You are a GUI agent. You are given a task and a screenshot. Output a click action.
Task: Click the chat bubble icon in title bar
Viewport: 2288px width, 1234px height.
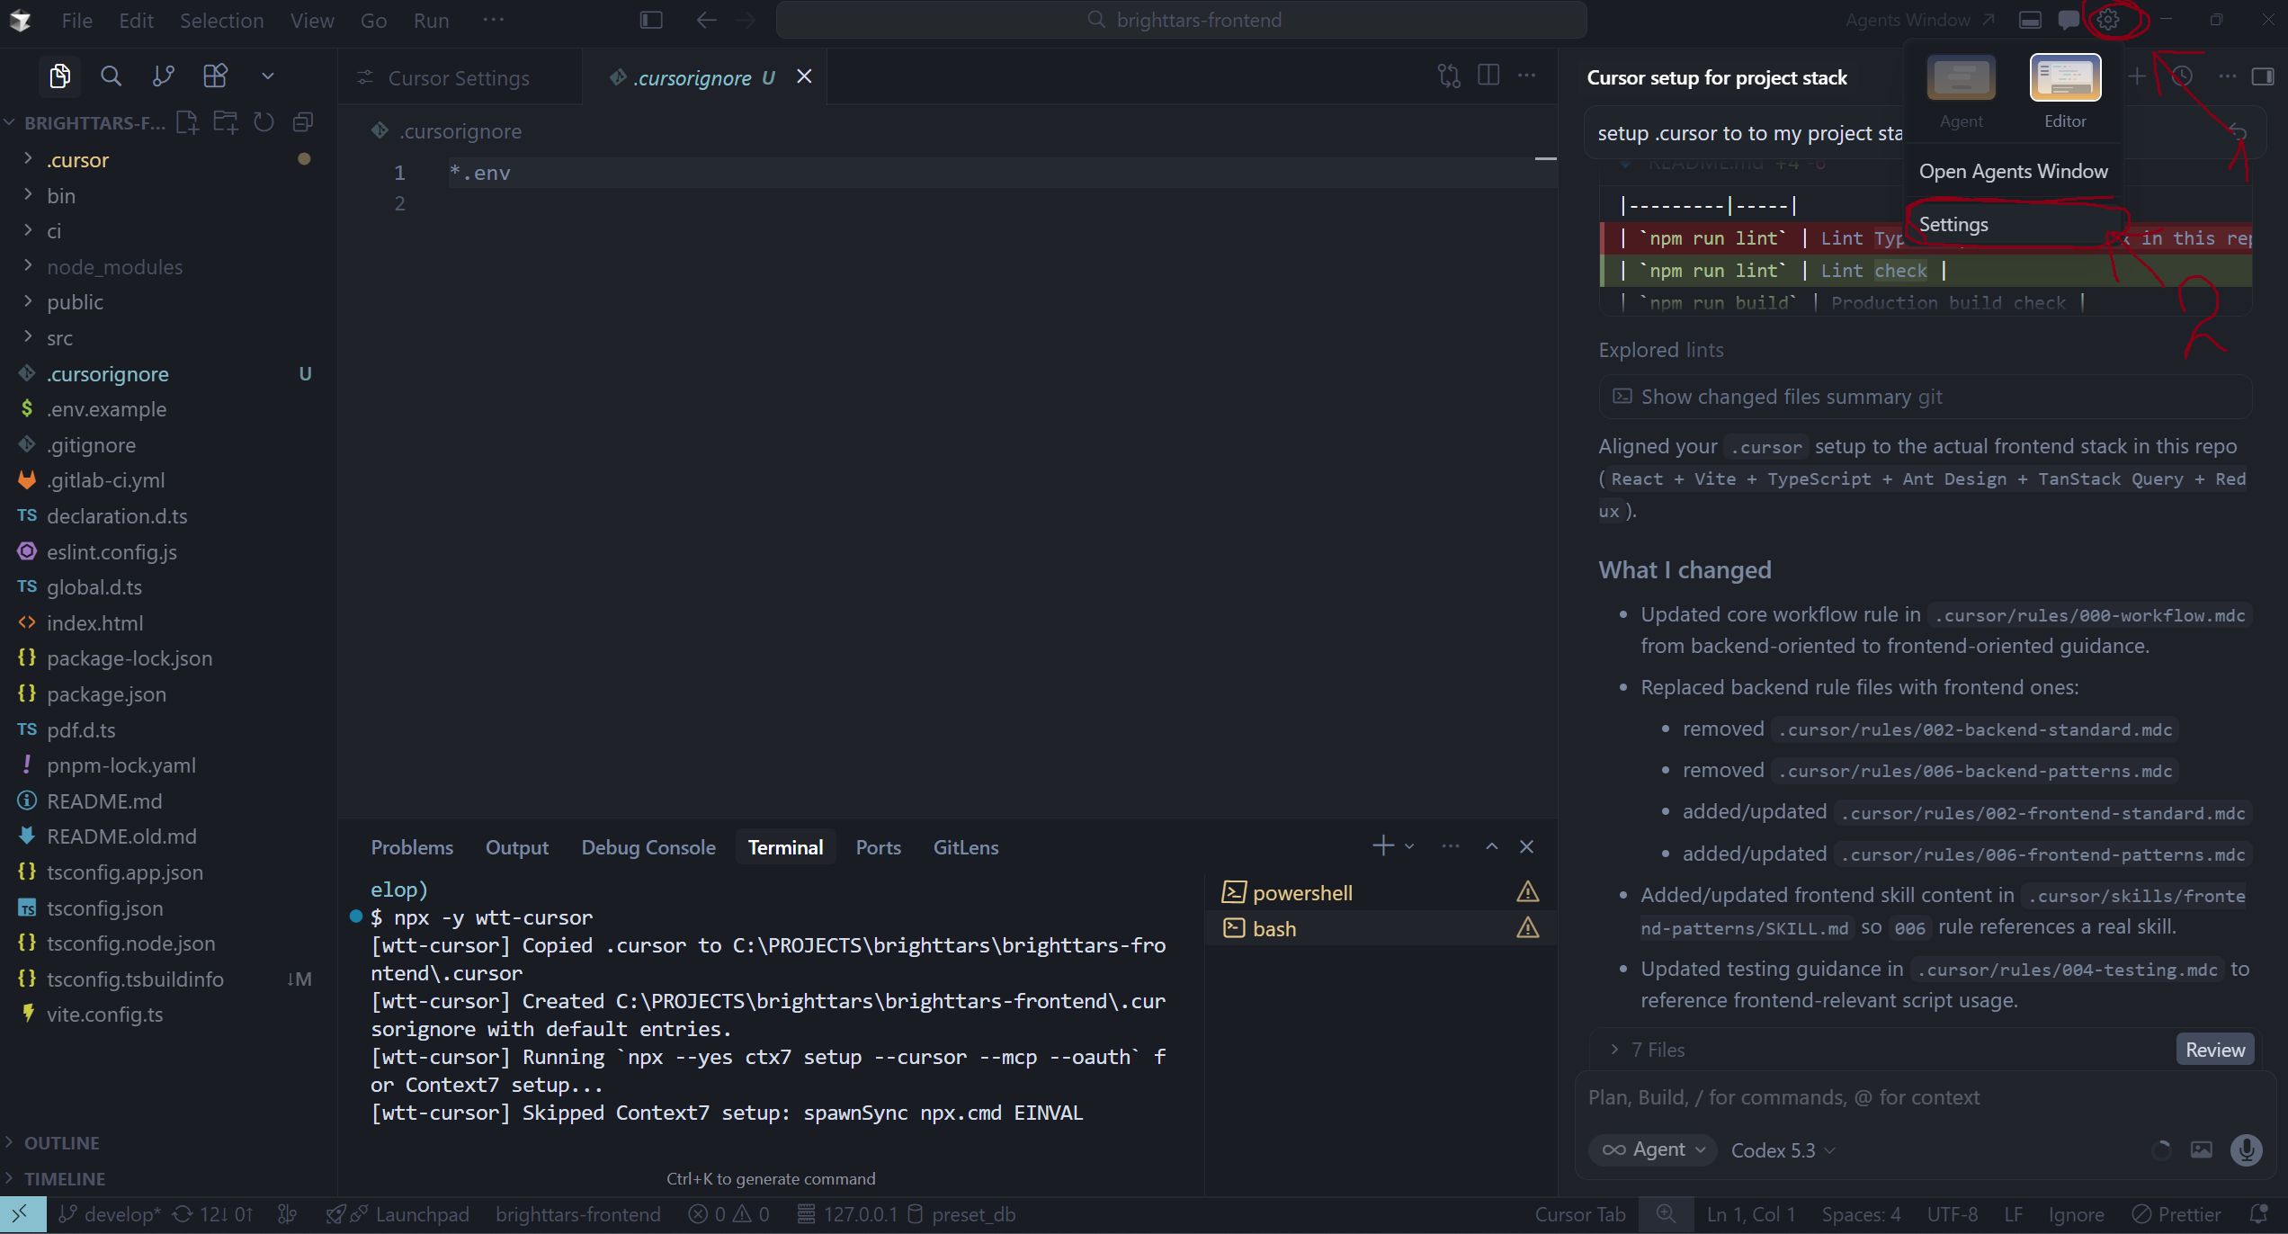(x=2069, y=20)
